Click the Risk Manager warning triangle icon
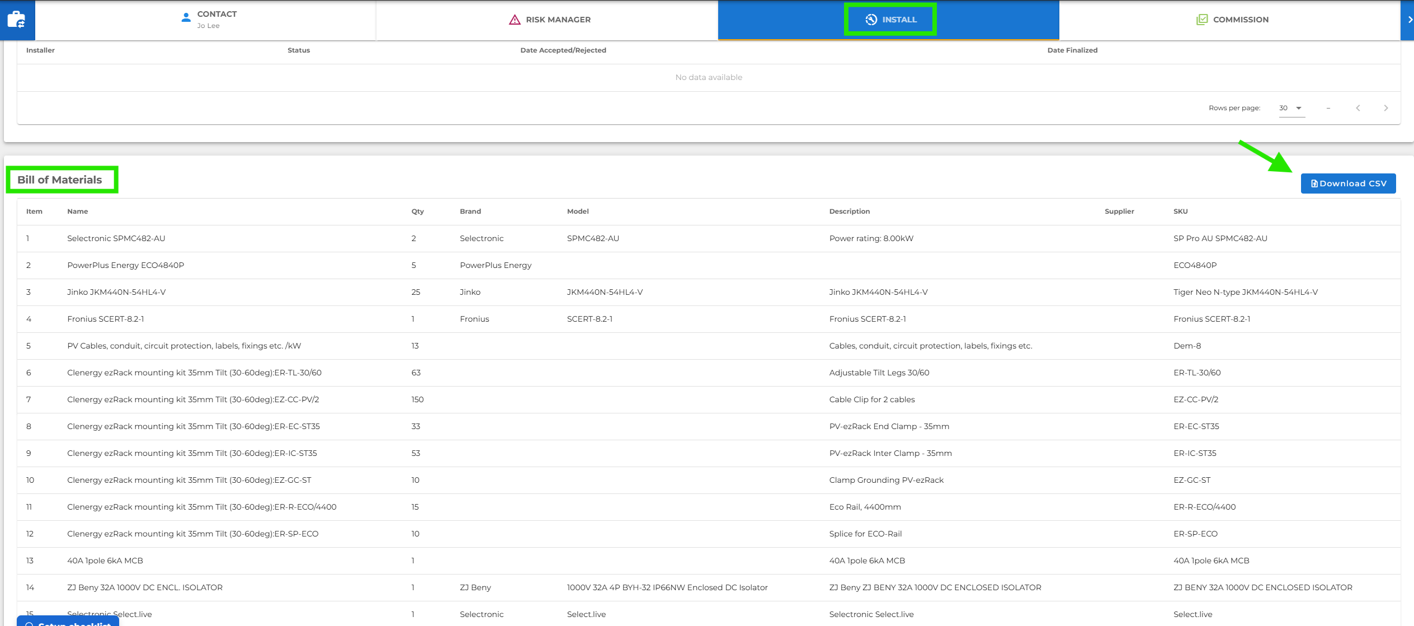The width and height of the screenshot is (1414, 626). [x=515, y=20]
